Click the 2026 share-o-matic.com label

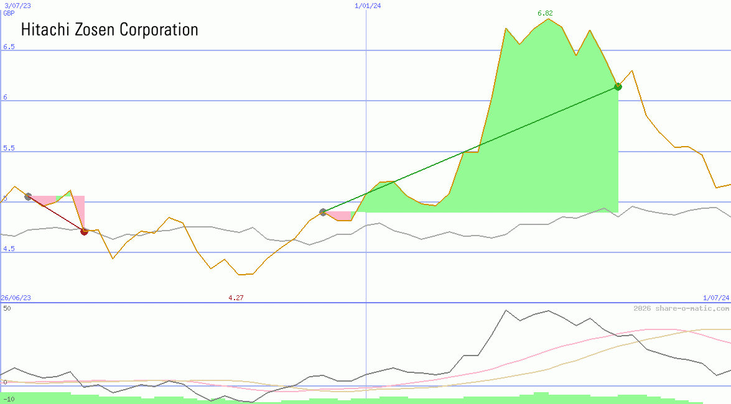tap(681, 308)
